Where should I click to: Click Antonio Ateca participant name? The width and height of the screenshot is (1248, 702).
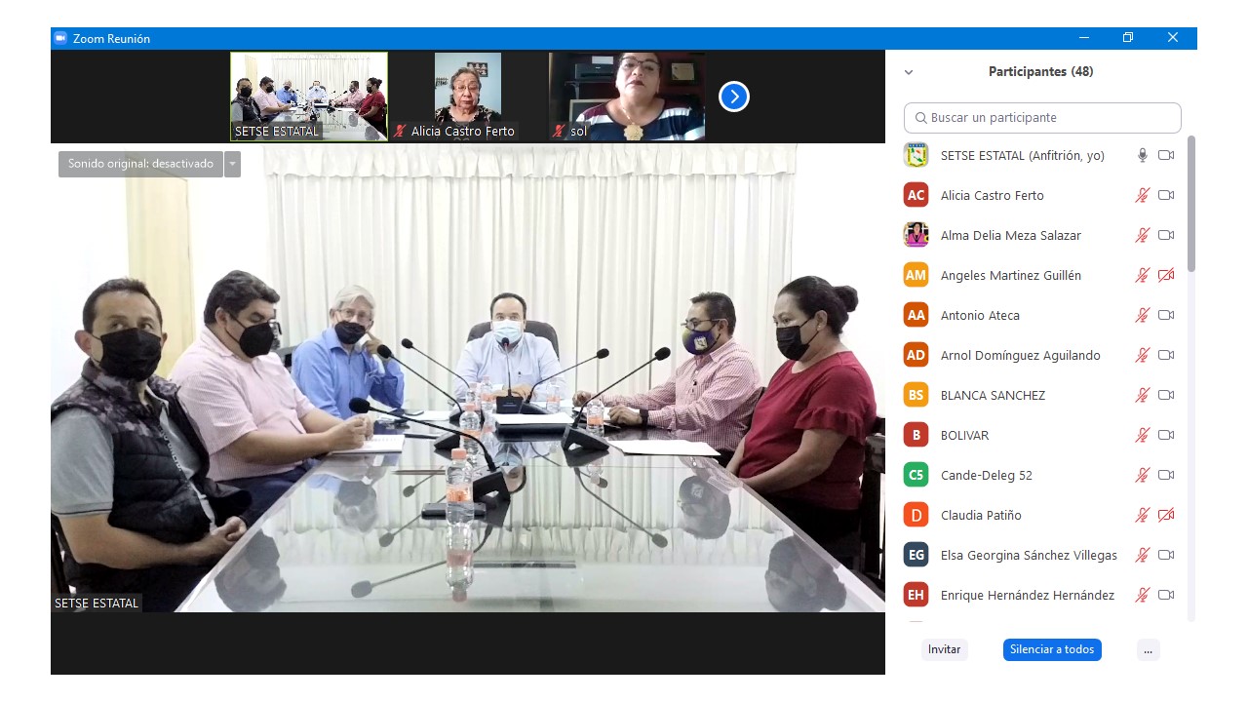(x=980, y=315)
